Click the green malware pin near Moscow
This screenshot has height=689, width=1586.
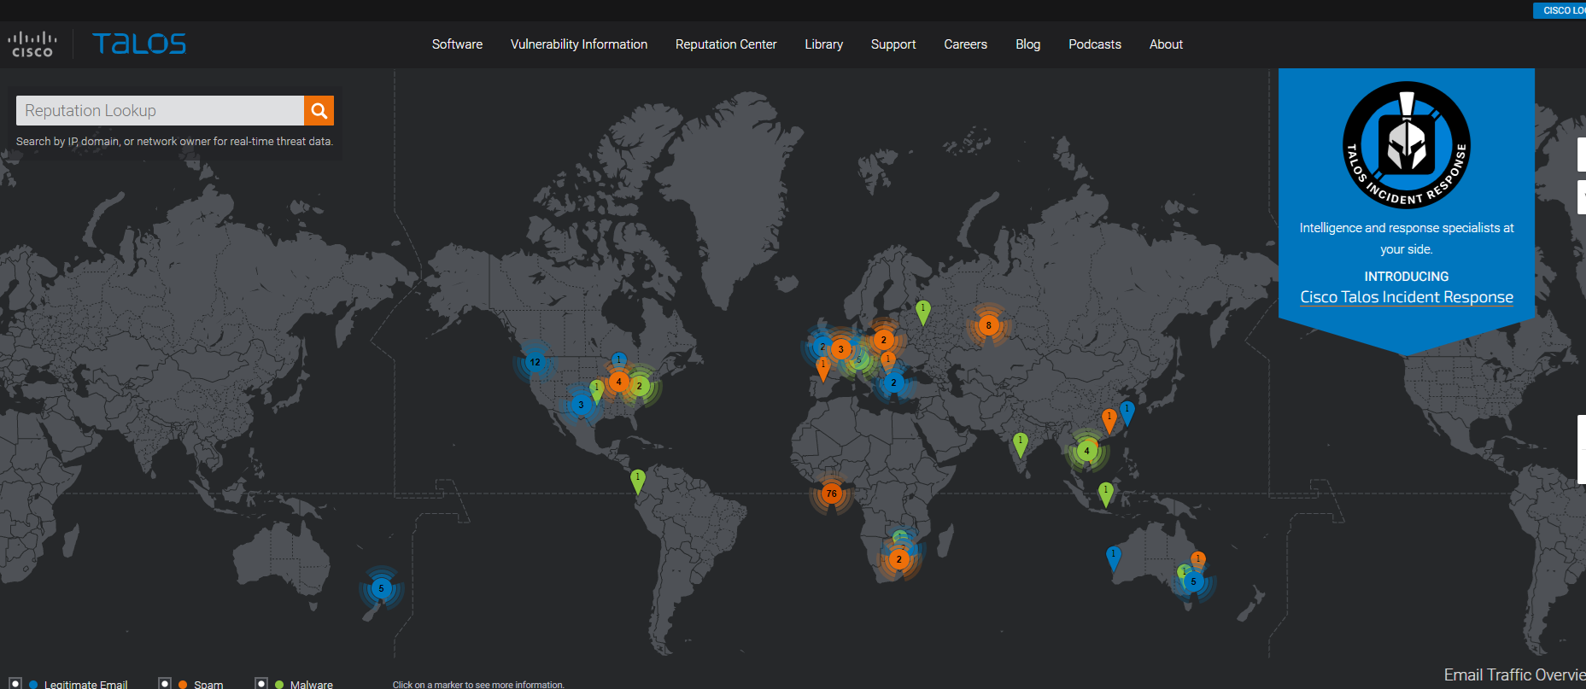coord(922,312)
